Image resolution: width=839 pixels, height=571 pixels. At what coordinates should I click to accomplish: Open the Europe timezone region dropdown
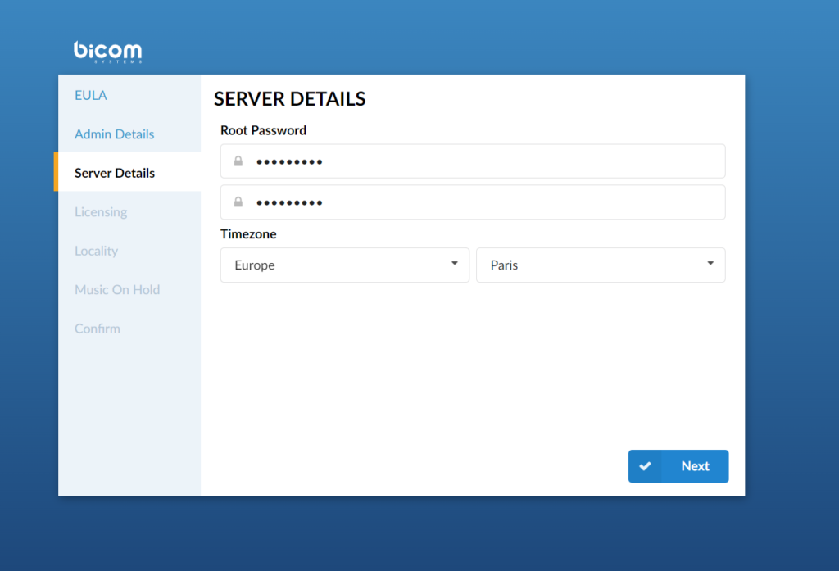[x=344, y=264]
